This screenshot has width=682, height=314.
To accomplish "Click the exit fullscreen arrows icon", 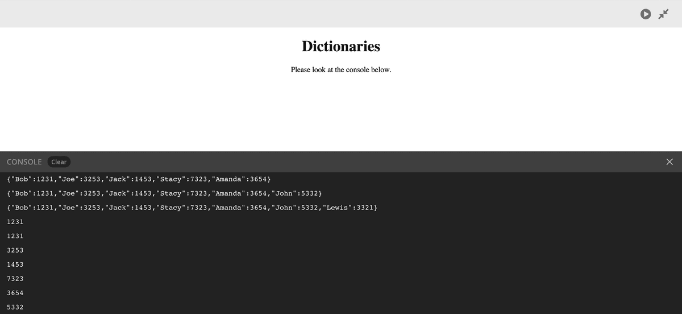I will coord(664,14).
